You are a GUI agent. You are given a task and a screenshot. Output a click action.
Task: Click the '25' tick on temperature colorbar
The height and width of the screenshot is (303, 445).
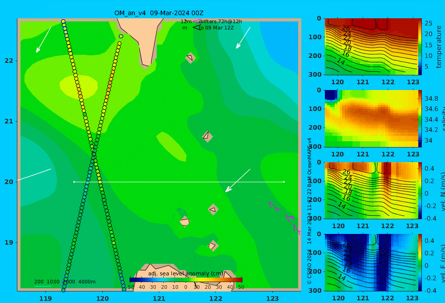click(x=428, y=23)
